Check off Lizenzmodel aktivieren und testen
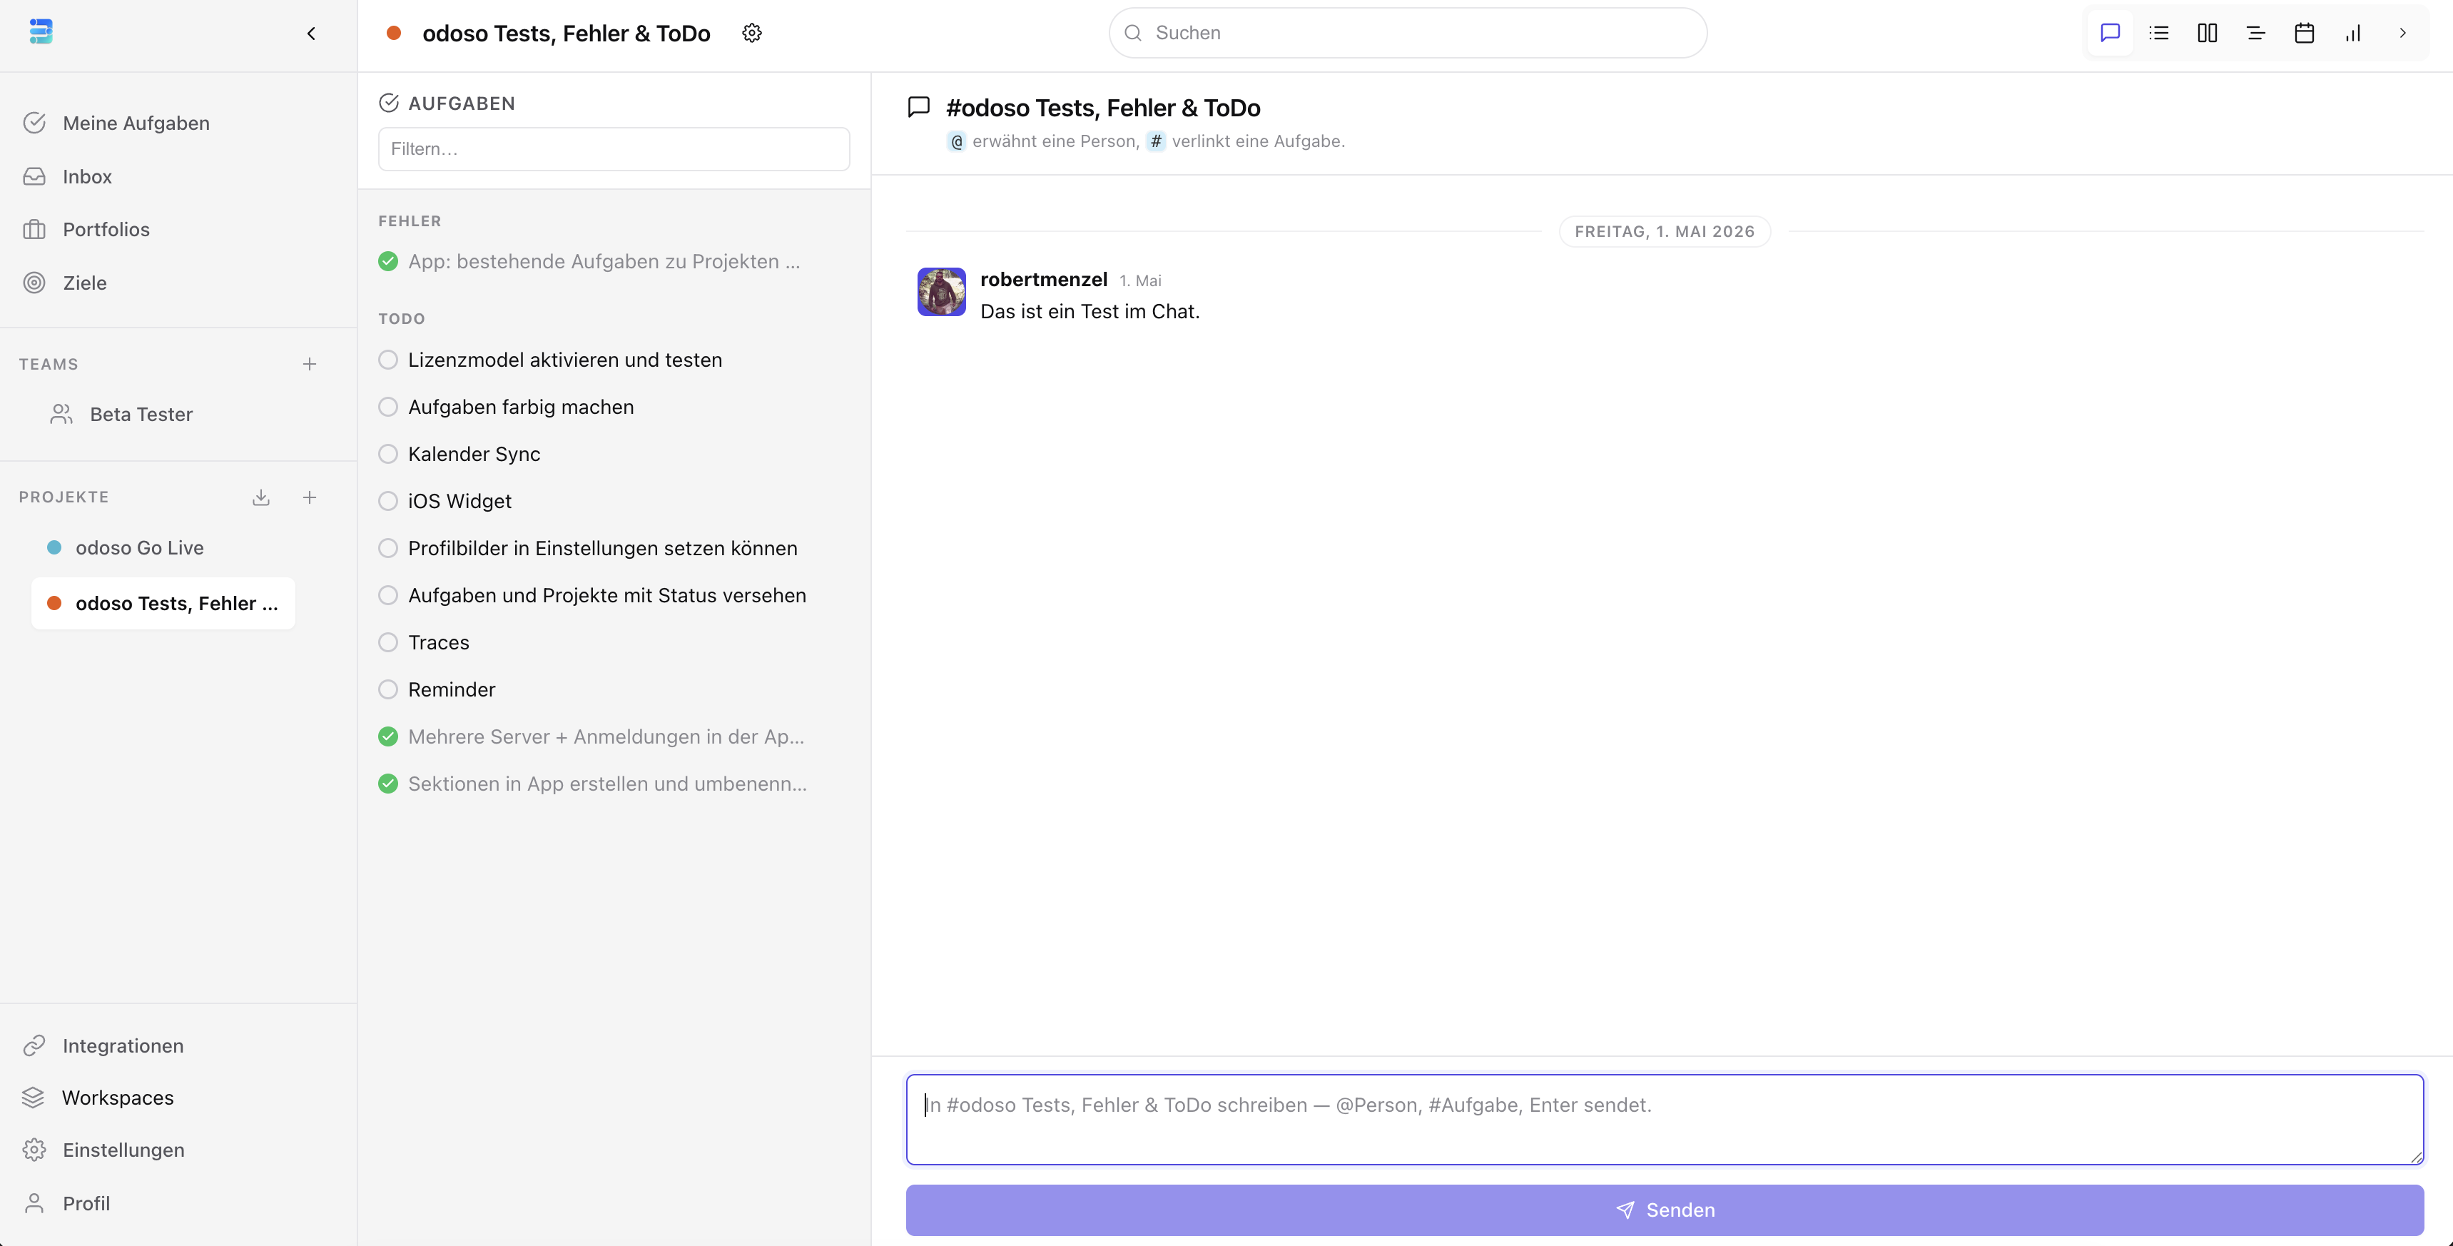2453x1246 pixels. pyautogui.click(x=387, y=360)
